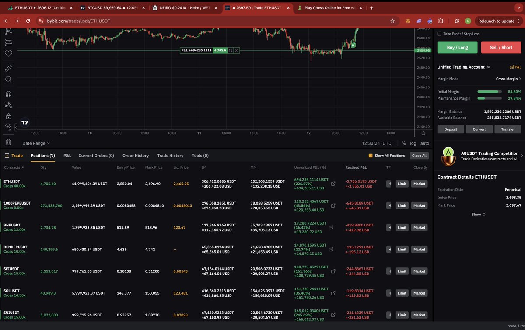Uncheck the Show All Positions checkbox
This screenshot has height=330, width=525.
point(371,156)
